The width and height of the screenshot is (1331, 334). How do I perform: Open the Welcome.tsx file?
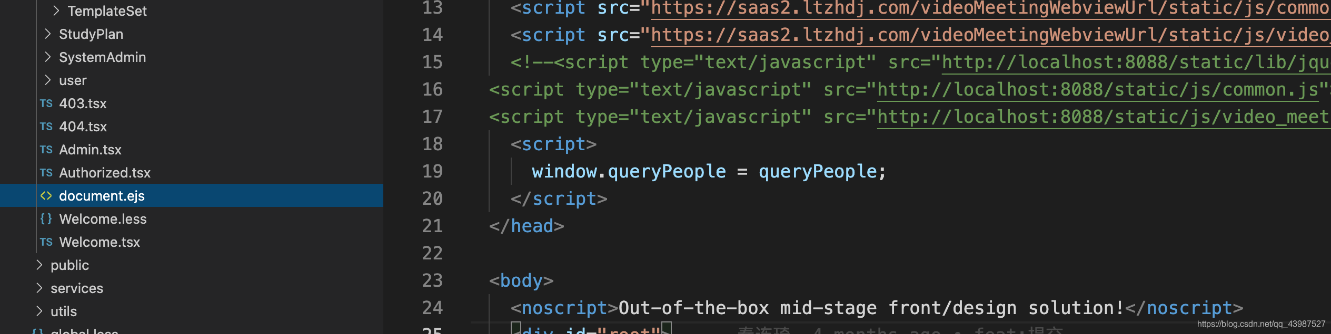click(100, 242)
